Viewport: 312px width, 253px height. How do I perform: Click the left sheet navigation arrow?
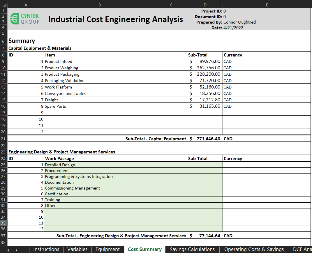pyautogui.click(x=8, y=250)
